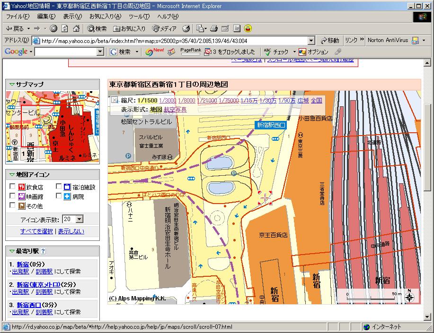The width and height of the screenshot is (434, 333).
Task: Open the 編集(E) menu
Action: [46, 17]
